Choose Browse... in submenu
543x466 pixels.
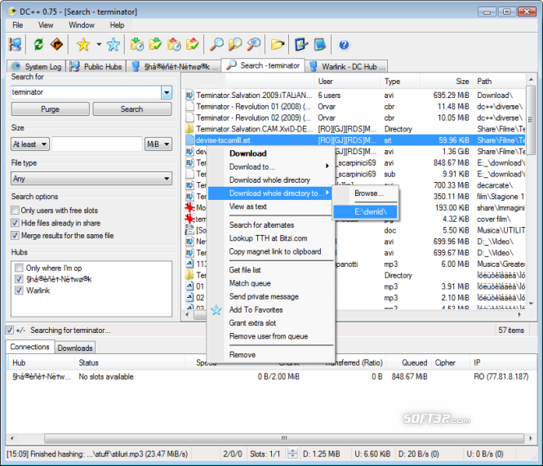pyautogui.click(x=366, y=193)
